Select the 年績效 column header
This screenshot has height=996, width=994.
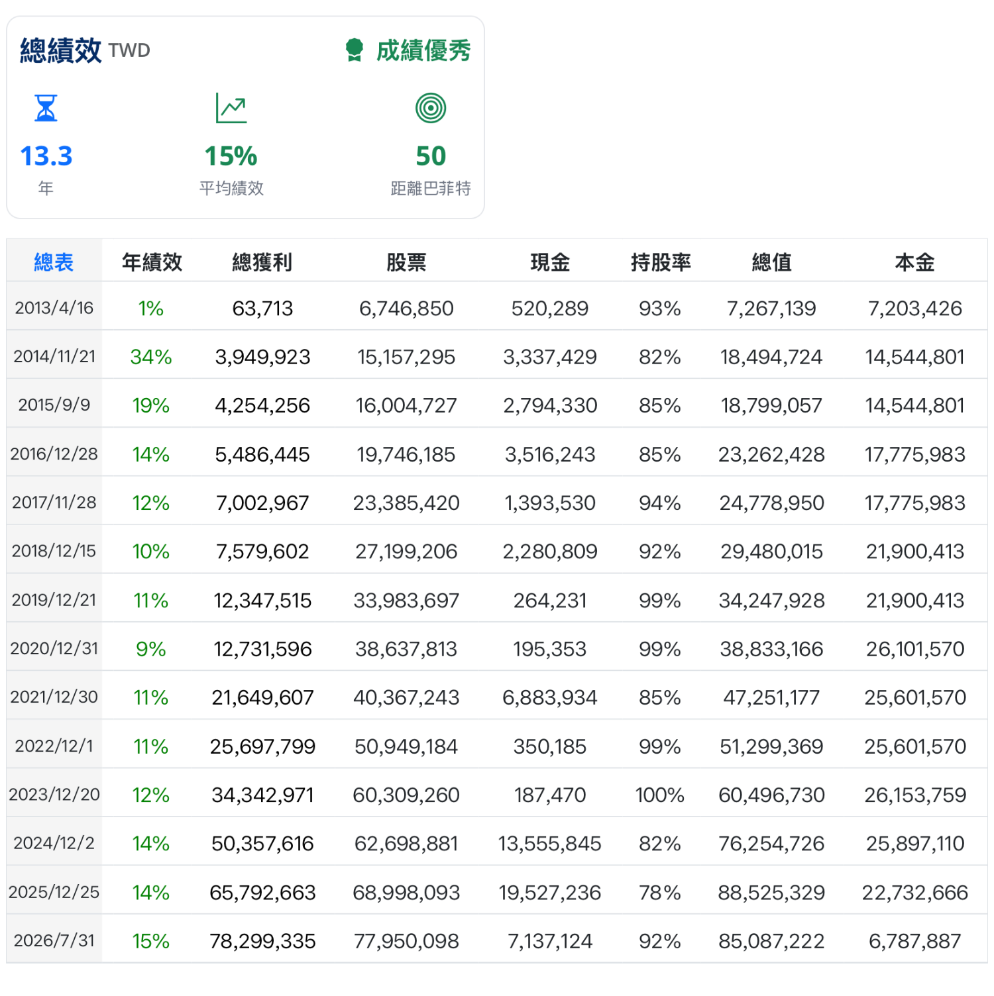pos(152,262)
